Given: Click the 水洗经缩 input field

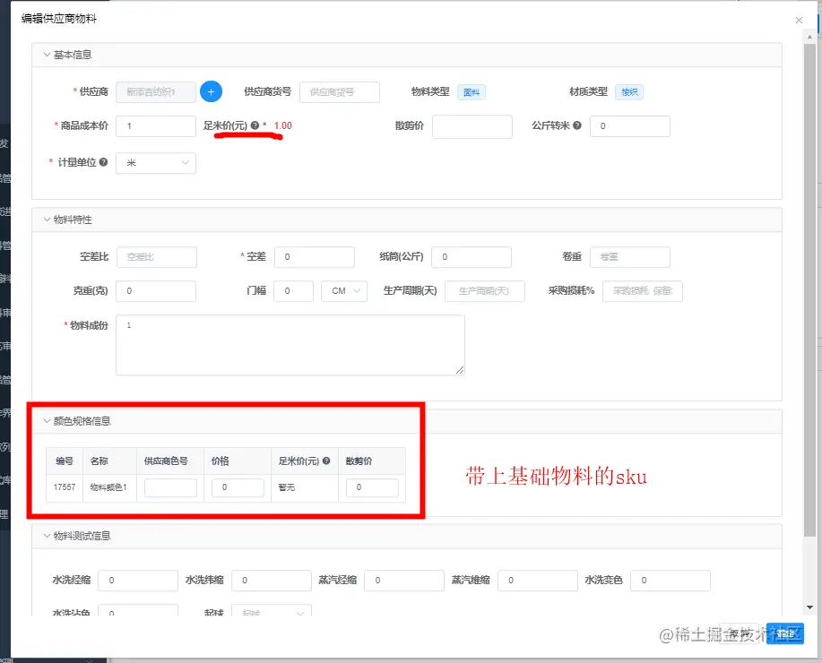Looking at the screenshot, I should coord(138,581).
